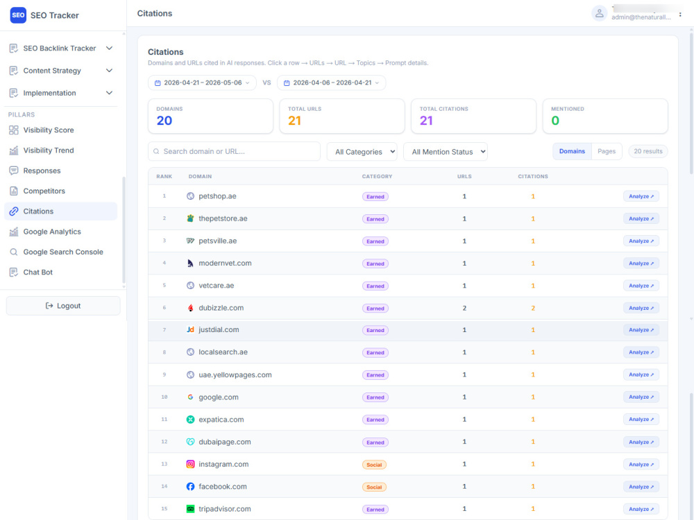Click the Responses chat bubble icon
This screenshot has width=694, height=520.
tap(14, 171)
